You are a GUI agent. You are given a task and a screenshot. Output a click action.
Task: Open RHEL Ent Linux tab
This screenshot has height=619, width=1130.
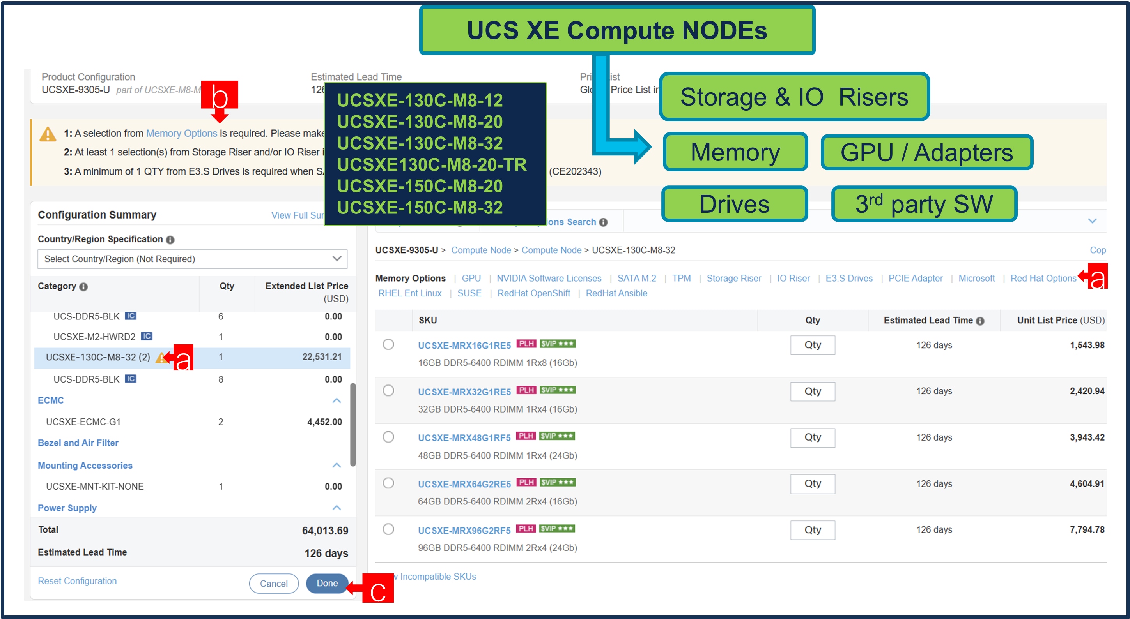tap(410, 293)
